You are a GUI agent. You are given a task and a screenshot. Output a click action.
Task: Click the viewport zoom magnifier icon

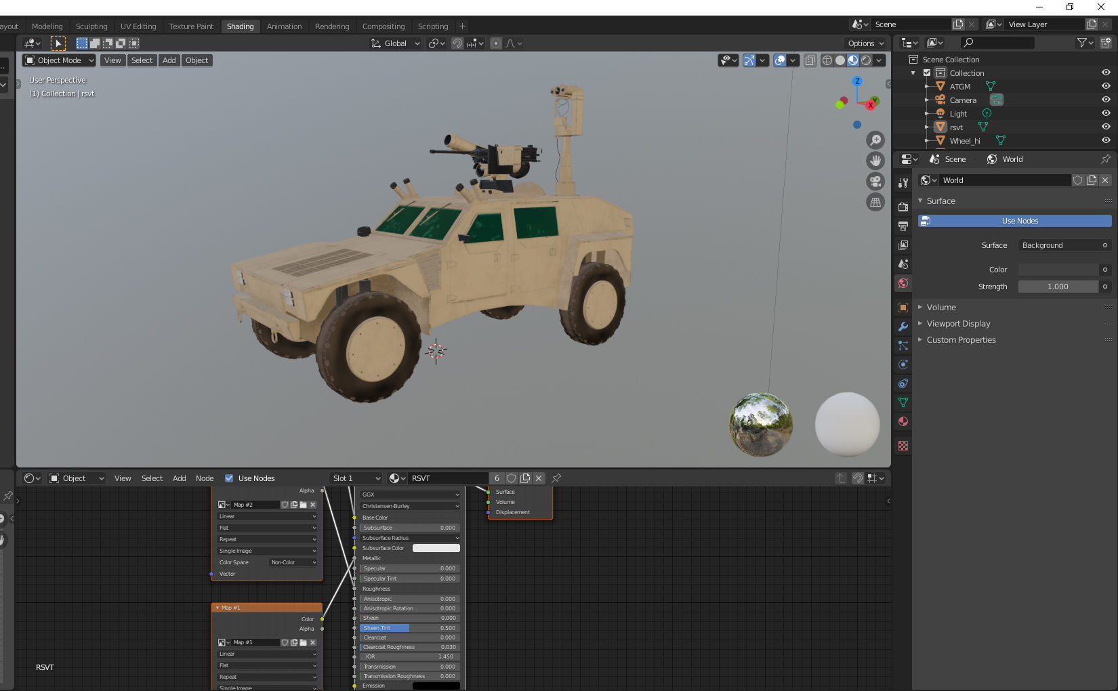click(x=875, y=140)
